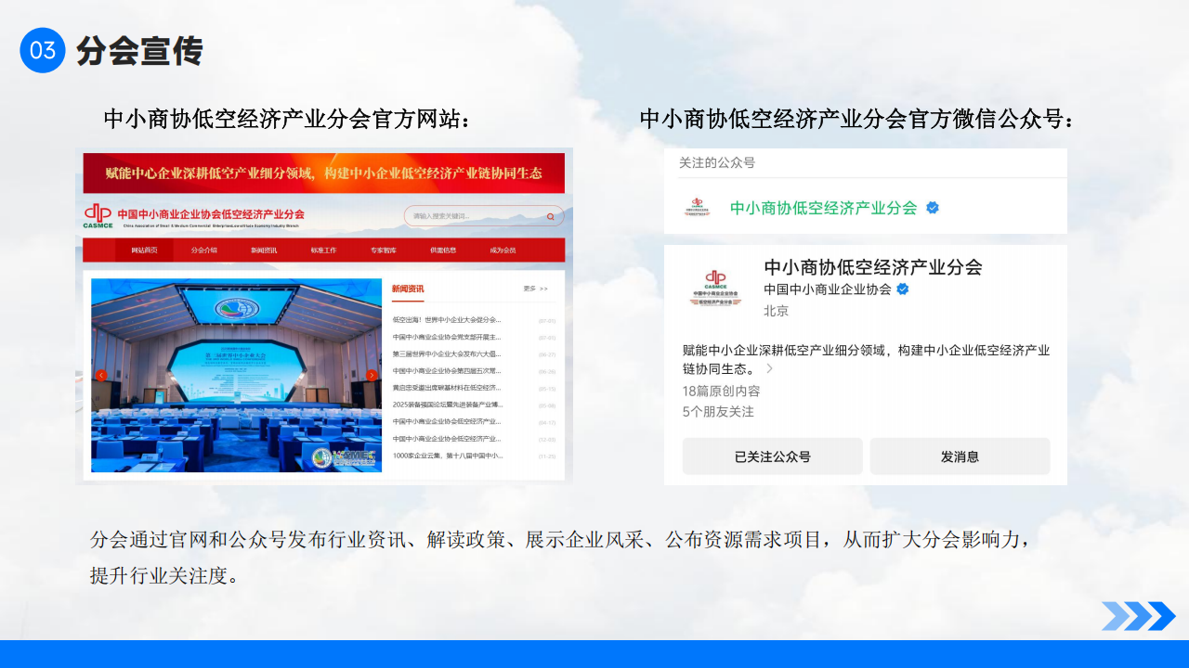1189x668 pixels.
Task: Open the 低空出海 news headline link
Action: point(447,320)
